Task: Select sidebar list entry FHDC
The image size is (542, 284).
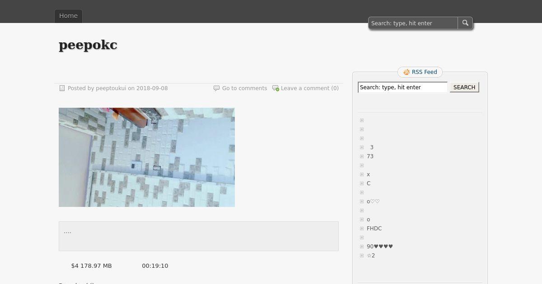Action: coord(374,229)
